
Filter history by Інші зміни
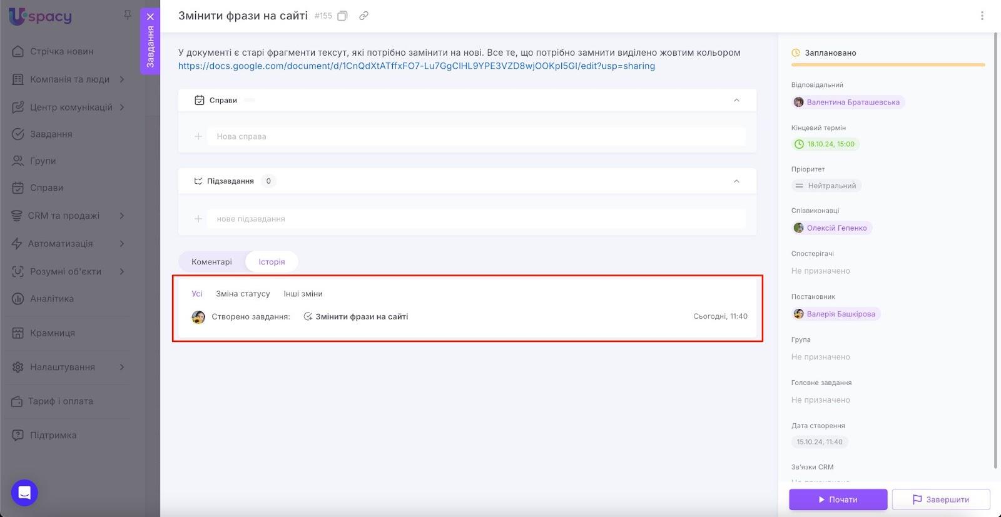[x=303, y=294]
